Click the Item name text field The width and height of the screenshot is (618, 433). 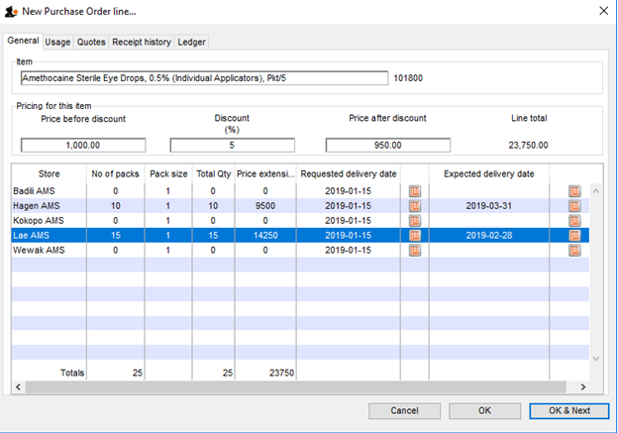pos(203,77)
